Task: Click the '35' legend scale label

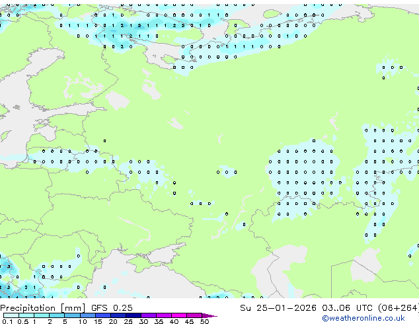Action: [x=159, y=321]
